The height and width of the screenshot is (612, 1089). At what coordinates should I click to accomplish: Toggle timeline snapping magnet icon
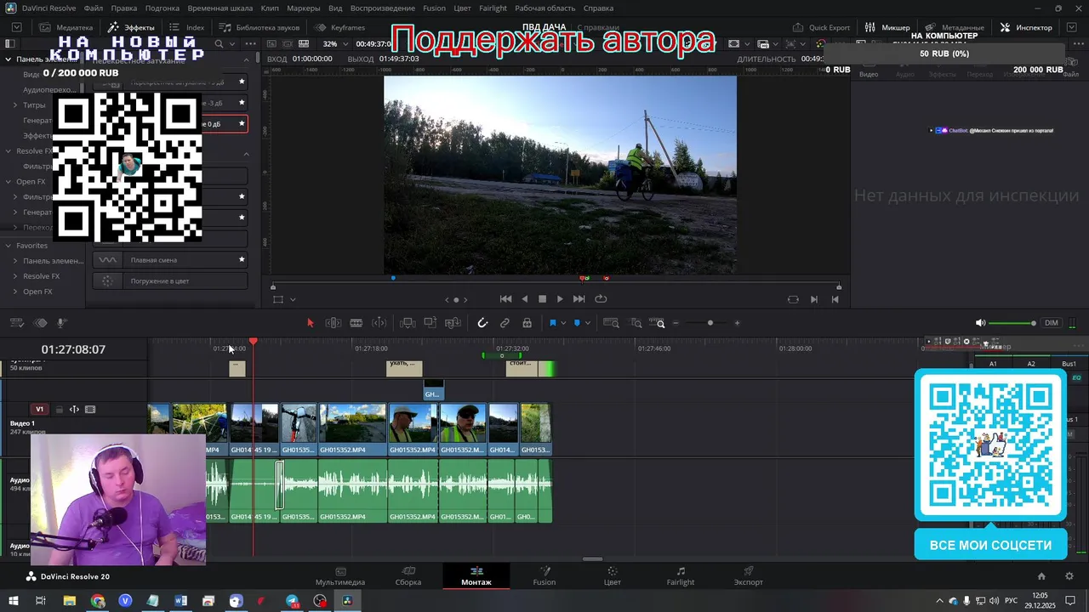click(x=482, y=323)
